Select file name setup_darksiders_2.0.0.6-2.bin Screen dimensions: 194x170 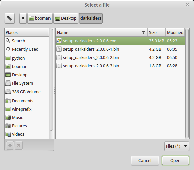(91, 57)
